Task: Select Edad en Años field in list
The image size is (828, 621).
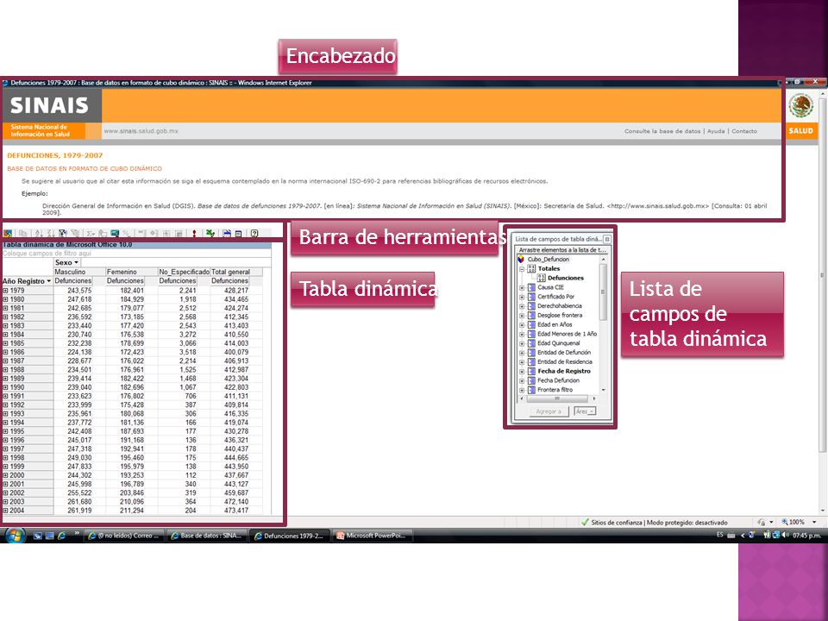Action: coord(555,325)
